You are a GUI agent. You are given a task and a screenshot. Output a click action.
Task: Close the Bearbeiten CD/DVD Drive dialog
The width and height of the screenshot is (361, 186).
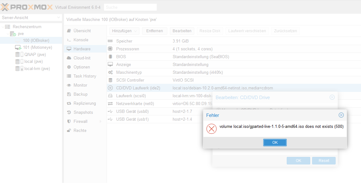(x=332, y=97)
